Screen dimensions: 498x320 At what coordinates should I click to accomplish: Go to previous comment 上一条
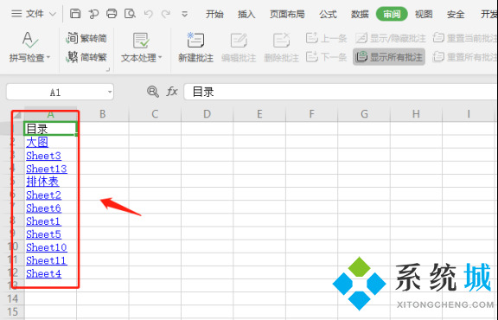326,38
